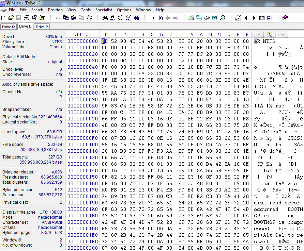304x251 pixels.
Task: Open the Help menu
Action: [160, 10]
